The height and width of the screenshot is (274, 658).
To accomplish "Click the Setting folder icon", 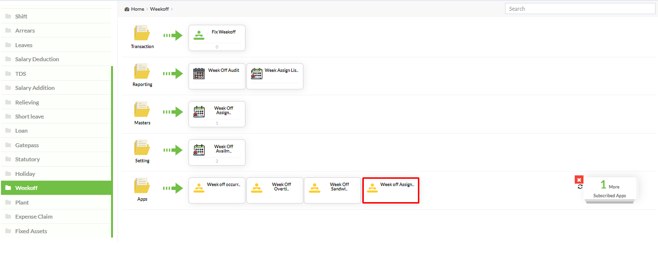I will click(142, 147).
